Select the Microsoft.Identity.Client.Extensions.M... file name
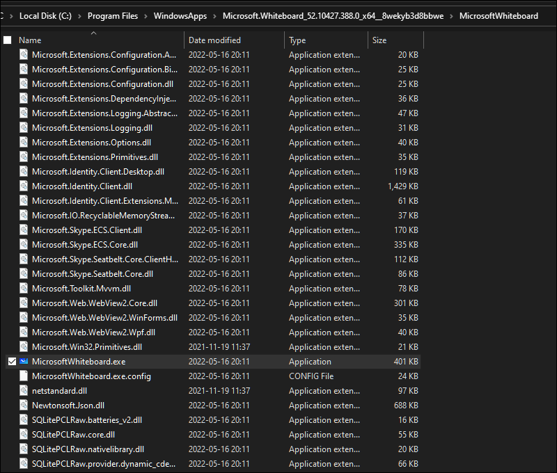This screenshot has width=557, height=473. (x=105, y=201)
